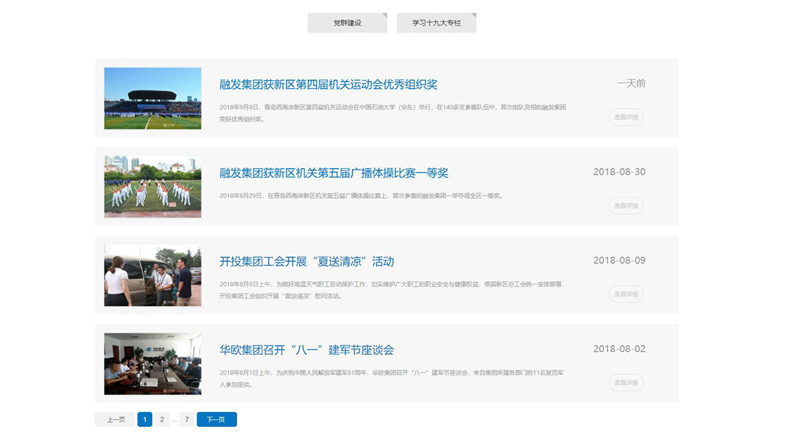Select page 1 in pagination
The width and height of the screenshot is (788, 442).
144,419
